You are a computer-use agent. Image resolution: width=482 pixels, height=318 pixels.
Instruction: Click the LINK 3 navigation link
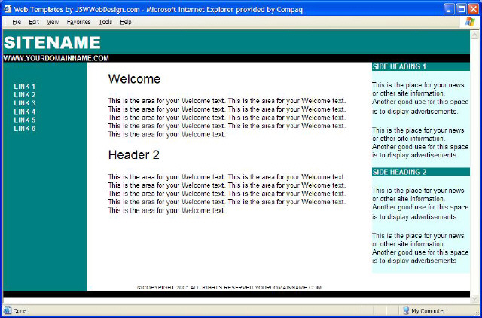[x=25, y=103]
